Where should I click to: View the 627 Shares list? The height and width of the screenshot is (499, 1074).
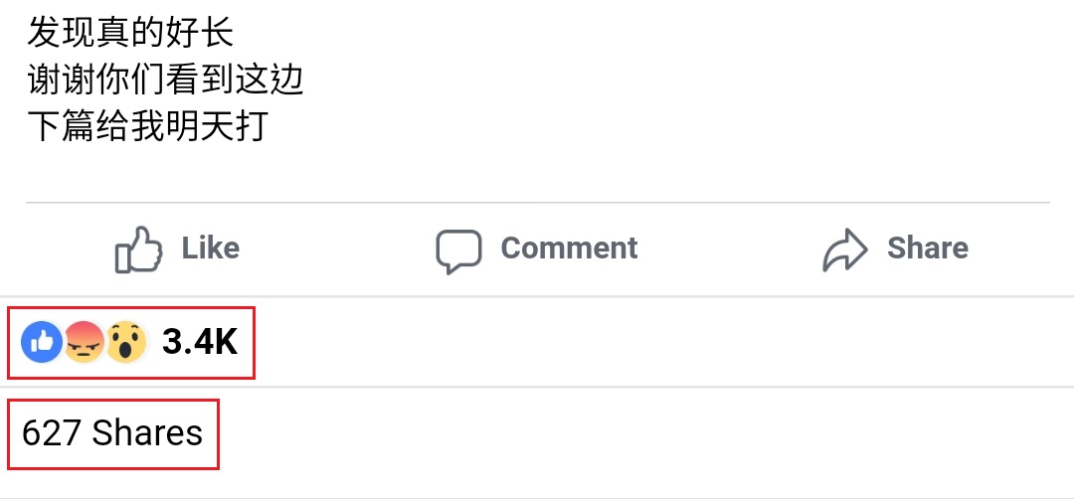[112, 433]
